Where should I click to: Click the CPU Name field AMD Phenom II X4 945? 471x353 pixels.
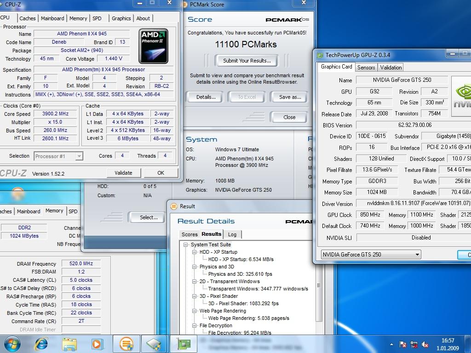tap(82, 34)
